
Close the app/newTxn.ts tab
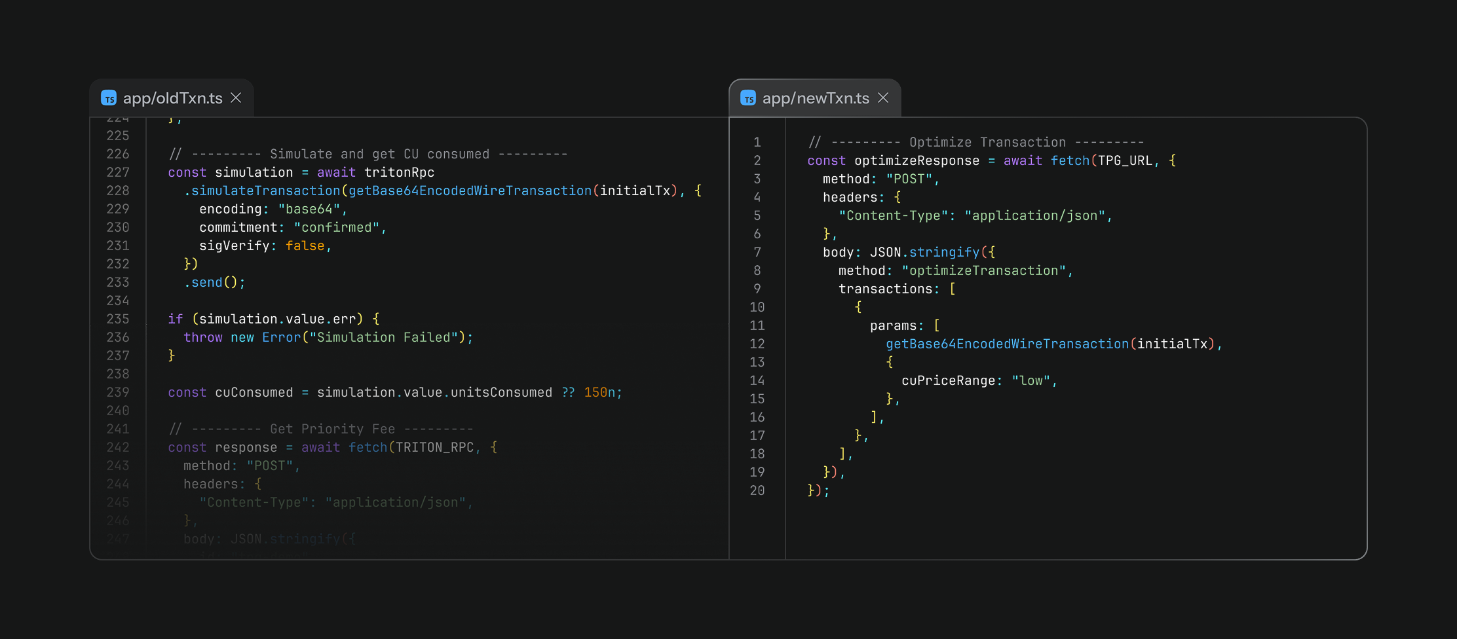tap(883, 98)
